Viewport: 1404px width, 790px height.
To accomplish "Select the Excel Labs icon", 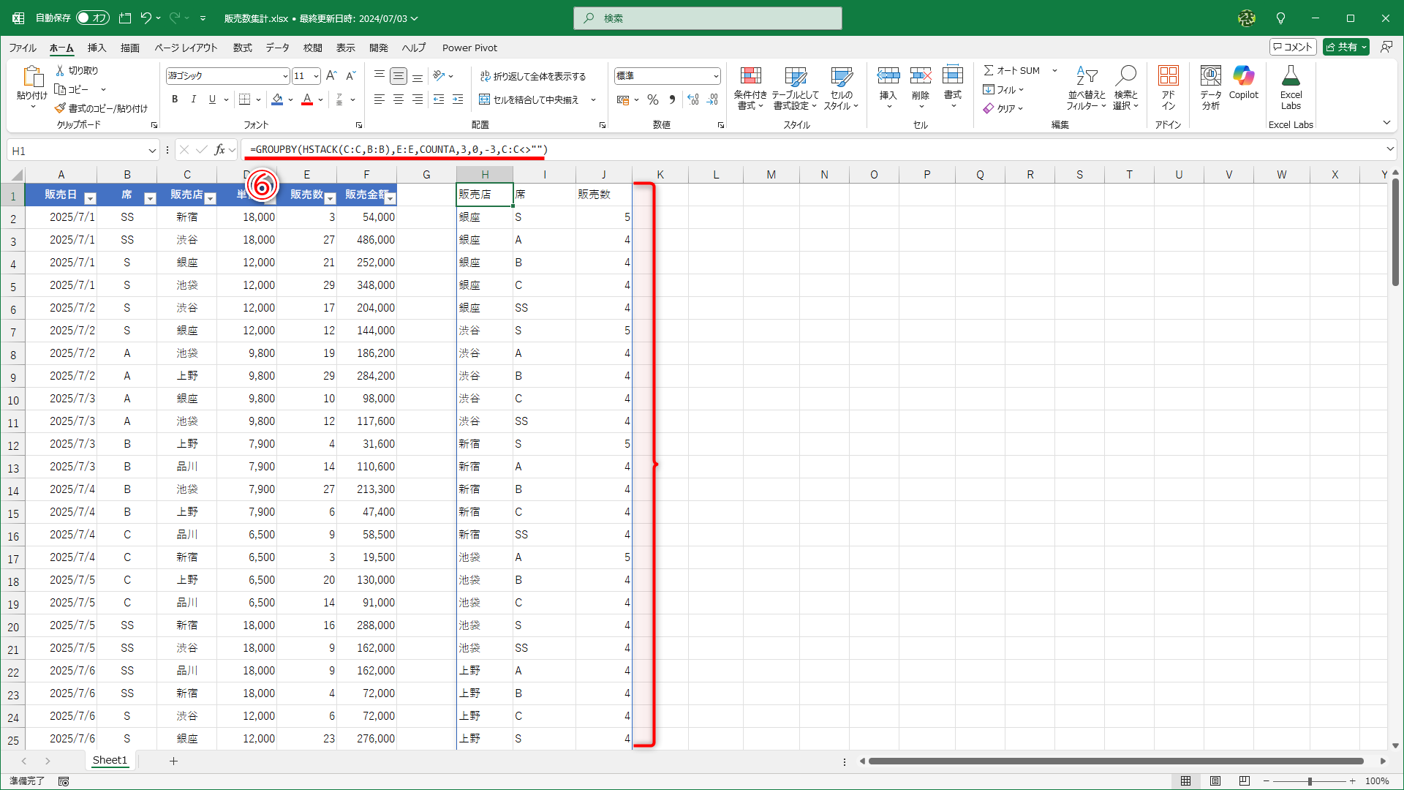I will (x=1291, y=88).
